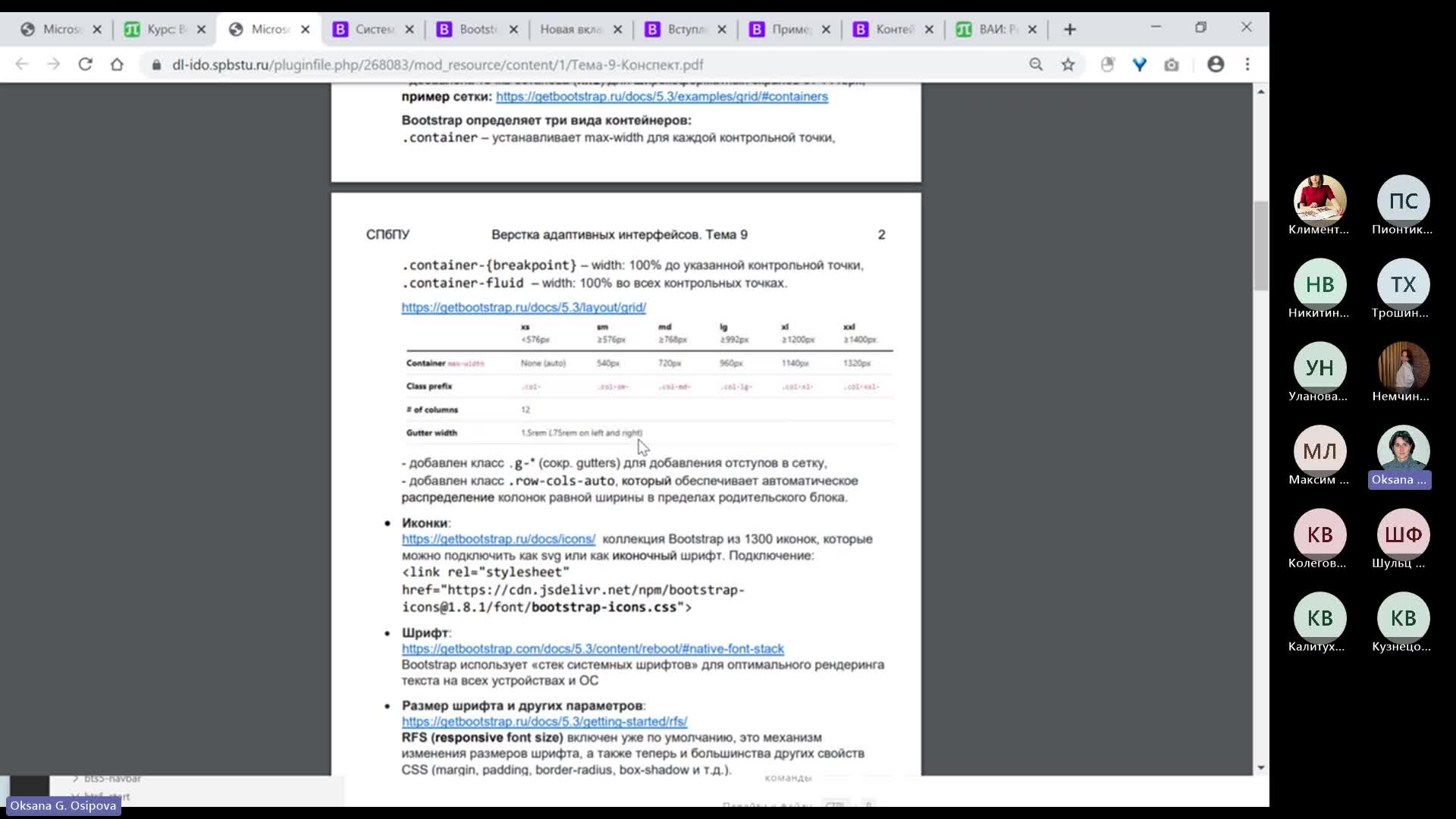
Task: Open zoom magnifier in address bar
Action: click(1036, 64)
